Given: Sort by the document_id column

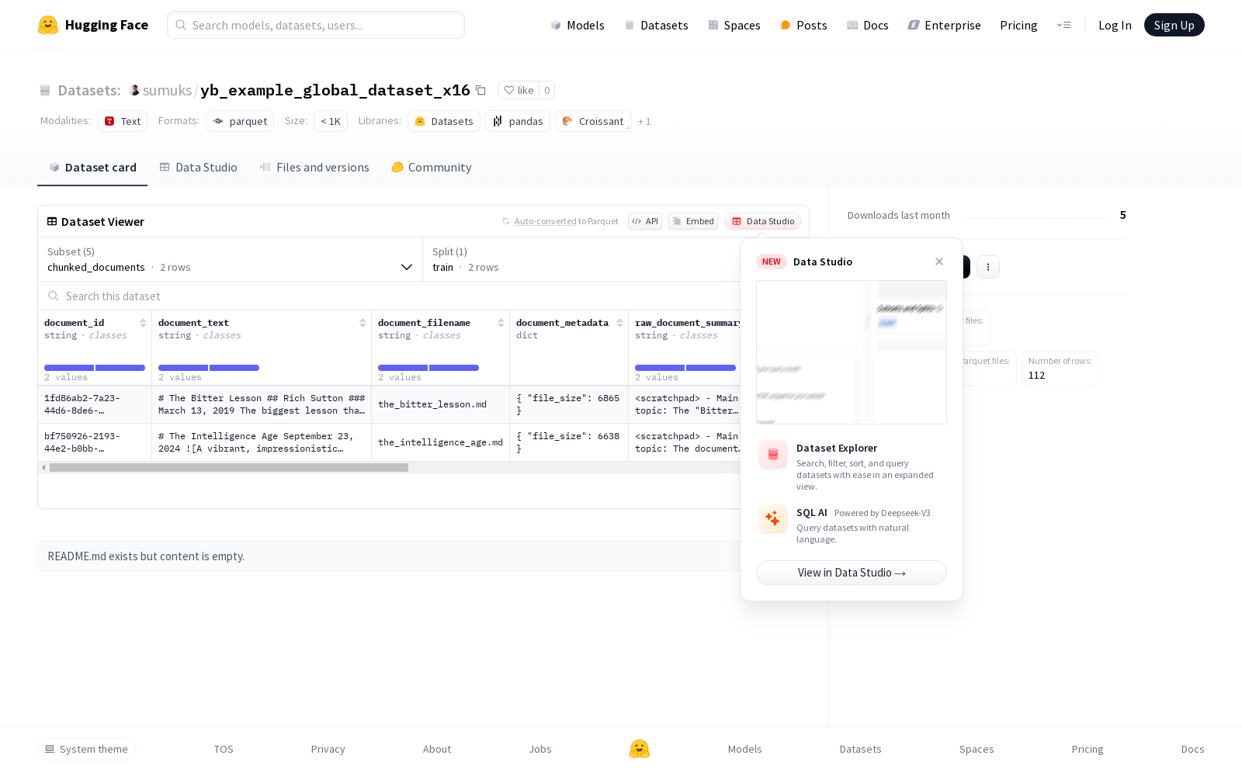Looking at the screenshot, I should click(x=143, y=323).
